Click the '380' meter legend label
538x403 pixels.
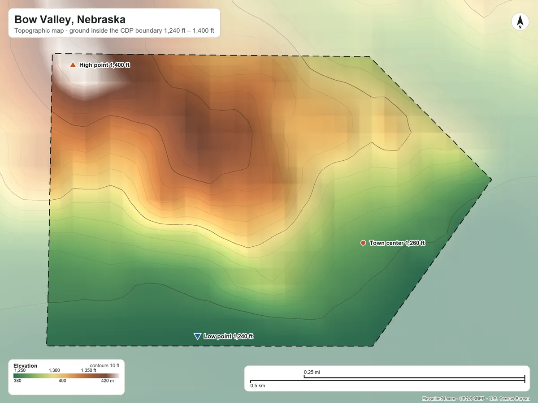click(18, 381)
